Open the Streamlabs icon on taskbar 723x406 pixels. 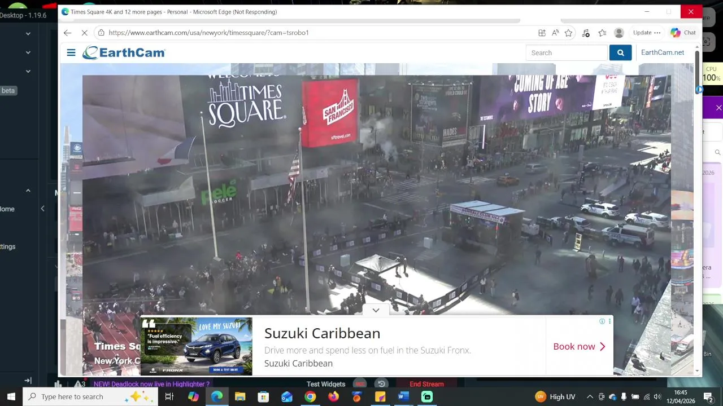click(x=427, y=396)
